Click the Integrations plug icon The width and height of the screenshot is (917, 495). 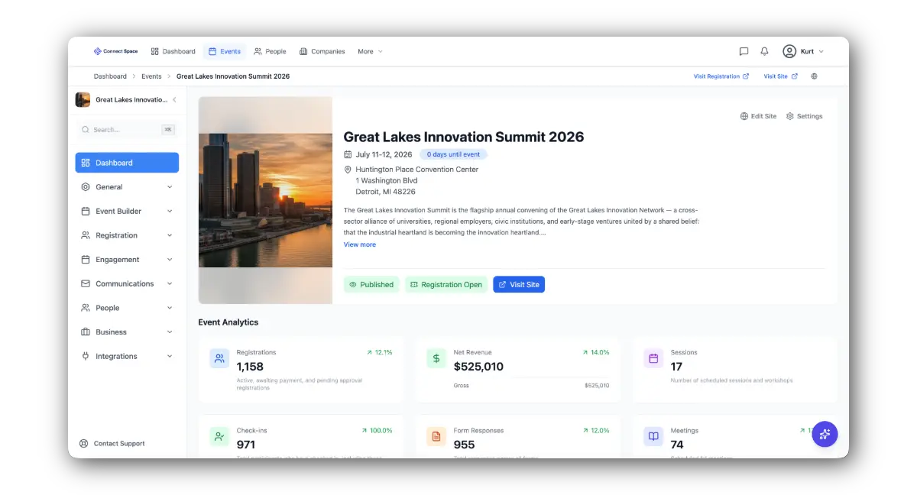click(x=86, y=357)
